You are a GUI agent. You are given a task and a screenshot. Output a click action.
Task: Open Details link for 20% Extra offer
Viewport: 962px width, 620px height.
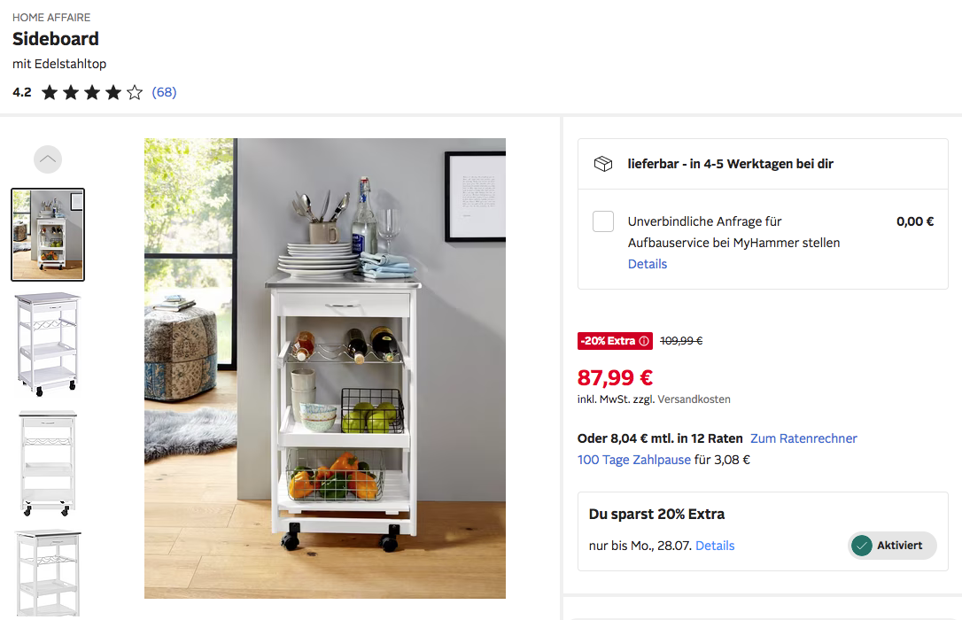(x=715, y=546)
